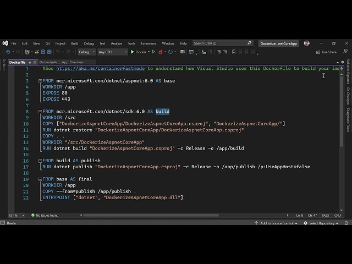Viewport: 352px width, 264px height.
Task: Click the blue Restart circular arrow icon
Action: 170,52
